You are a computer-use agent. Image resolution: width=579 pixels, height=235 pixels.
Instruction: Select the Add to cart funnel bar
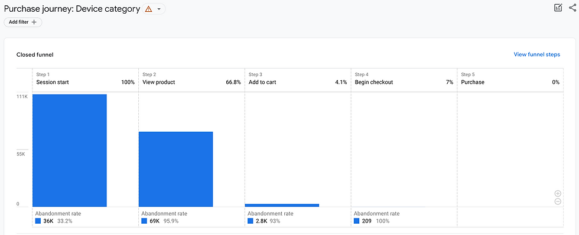[x=282, y=205]
